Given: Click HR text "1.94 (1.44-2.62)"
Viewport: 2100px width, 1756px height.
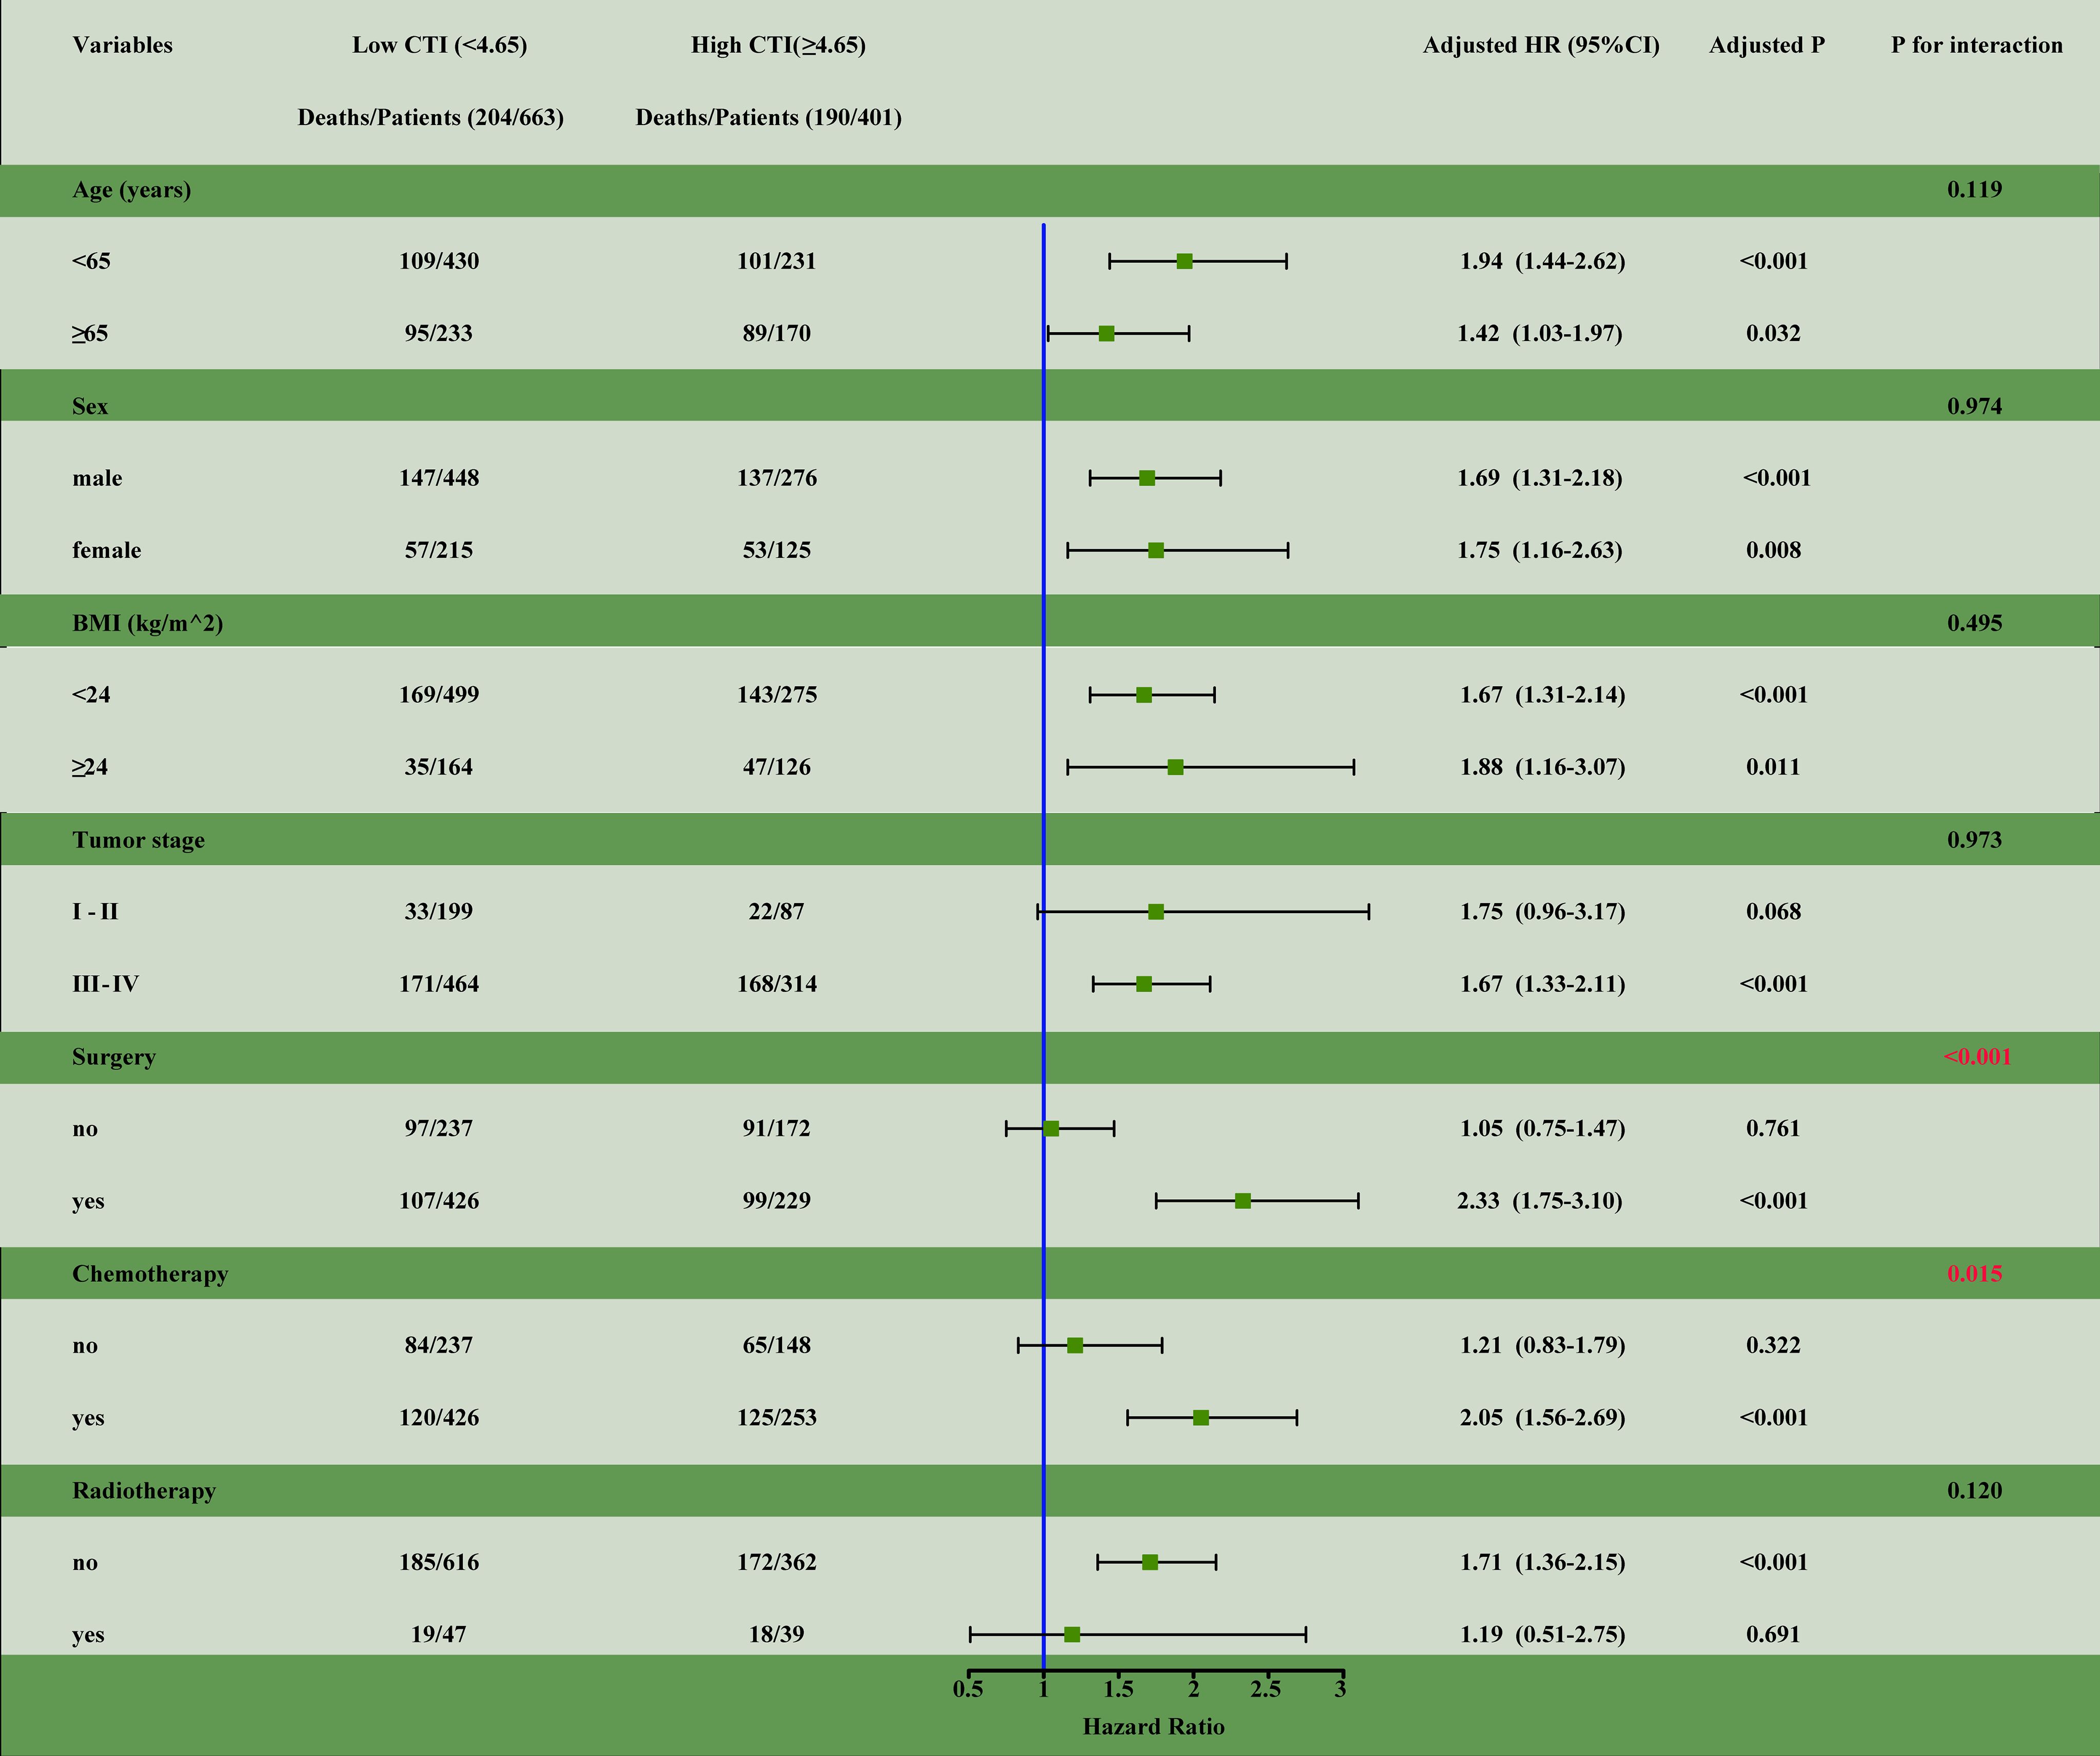Looking at the screenshot, I should click(1542, 262).
